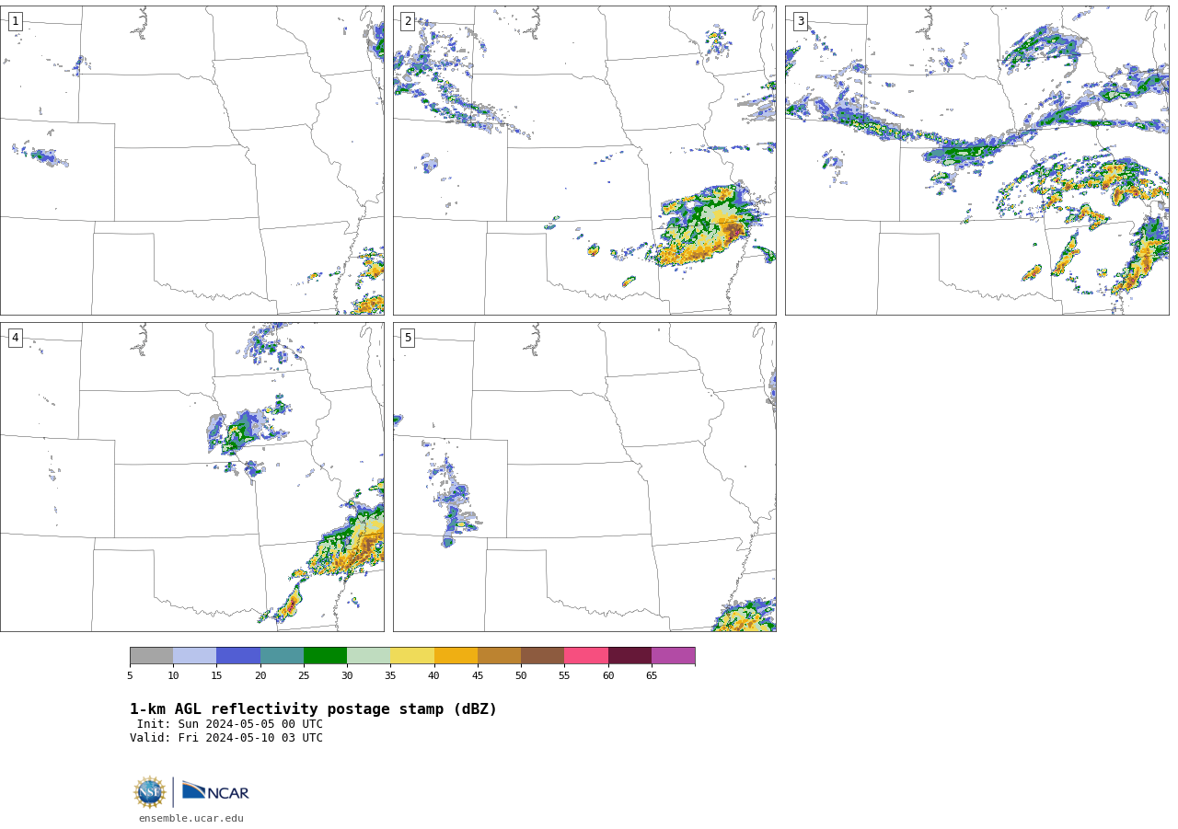Open ensemble member 5 reflectivity map
Image resolution: width=1178 pixels, height=829 pixels.
(x=584, y=477)
